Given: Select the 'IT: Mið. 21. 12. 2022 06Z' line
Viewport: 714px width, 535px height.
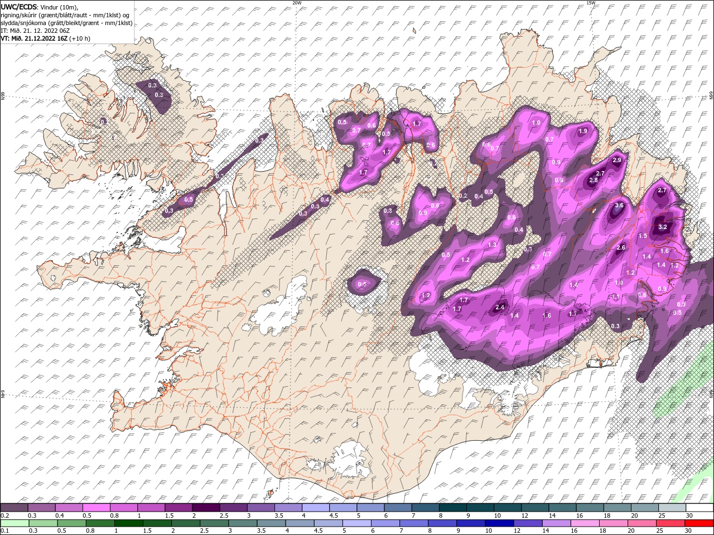Looking at the screenshot, I should click(35, 31).
